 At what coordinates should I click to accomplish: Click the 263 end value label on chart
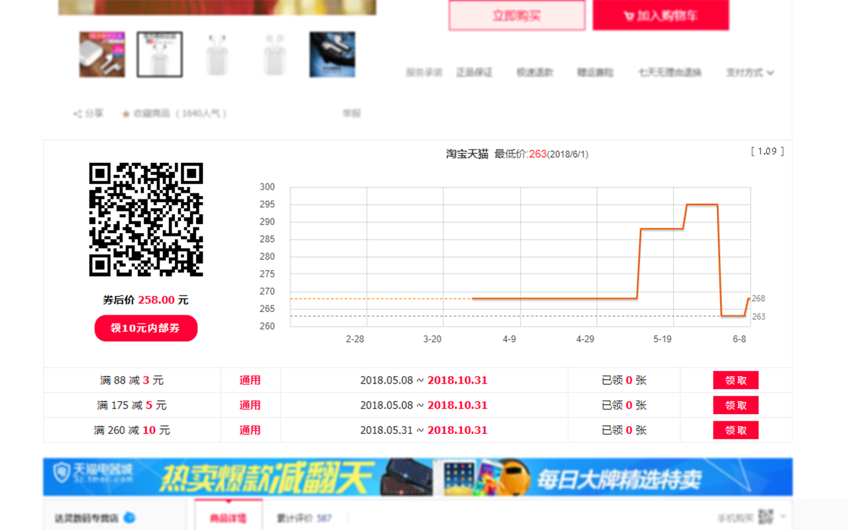point(759,317)
